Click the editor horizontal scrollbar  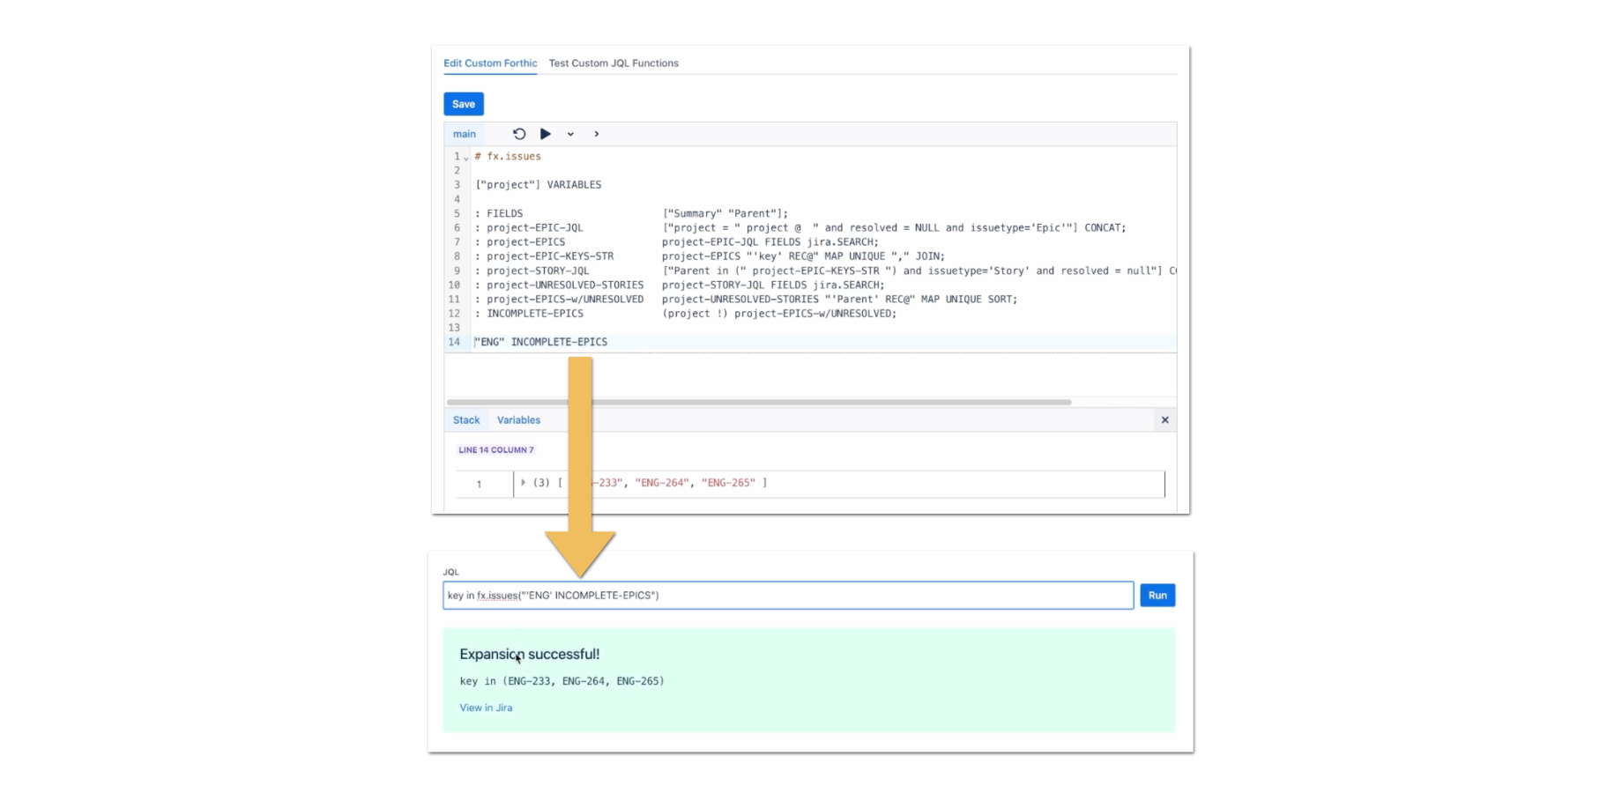[x=759, y=402]
